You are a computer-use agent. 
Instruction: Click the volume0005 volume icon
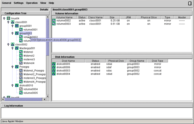[21, 93]
